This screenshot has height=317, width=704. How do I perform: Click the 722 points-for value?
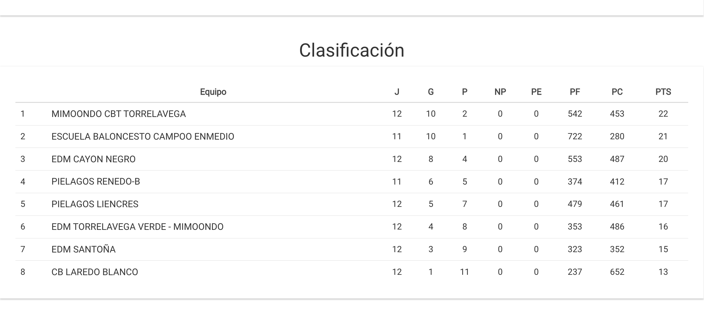coord(575,137)
